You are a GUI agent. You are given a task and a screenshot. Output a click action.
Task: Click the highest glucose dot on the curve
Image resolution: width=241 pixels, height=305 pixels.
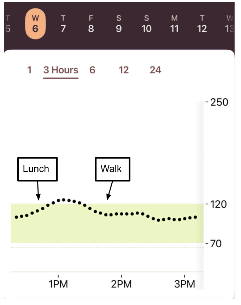(64, 200)
